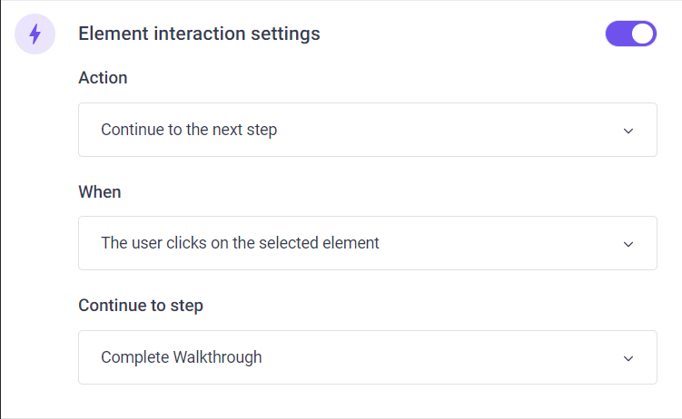Click the purple lightning bolt icon

coord(35,34)
